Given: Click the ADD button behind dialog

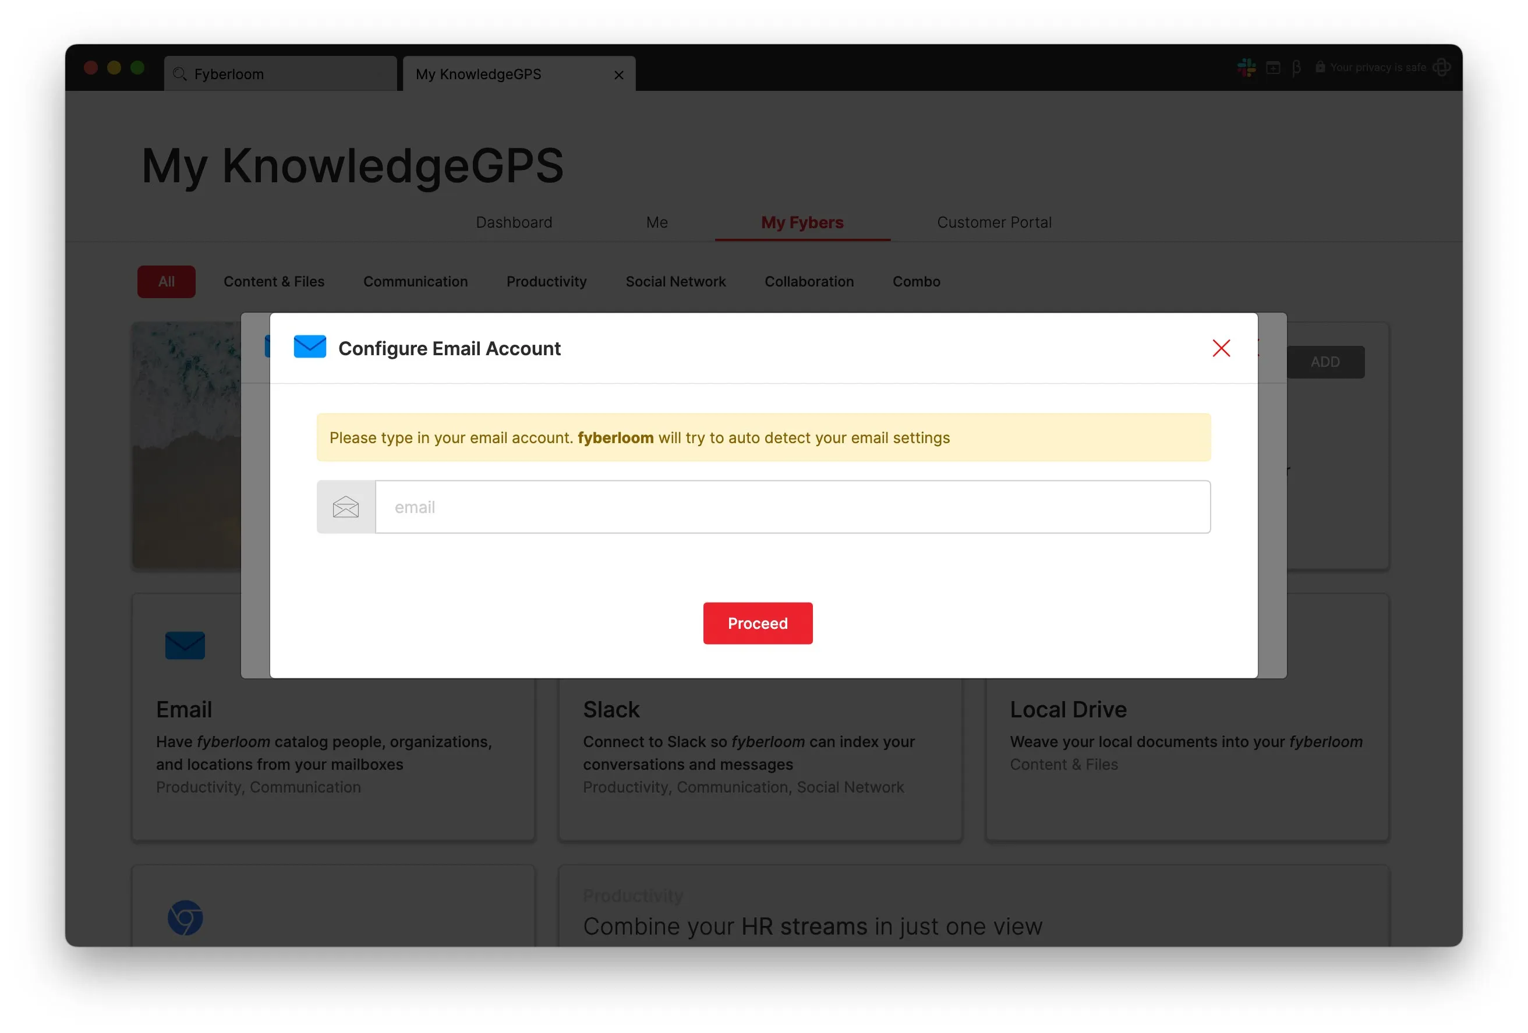Looking at the screenshot, I should click(1325, 362).
